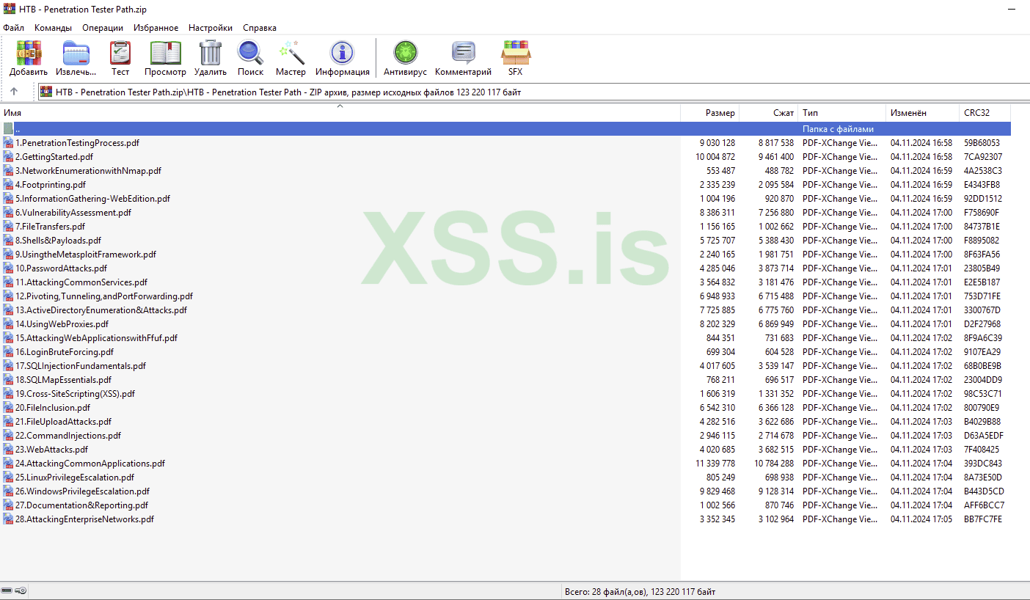Sort files by the CRC32 column header
This screenshot has height=600, width=1030.
(x=985, y=113)
